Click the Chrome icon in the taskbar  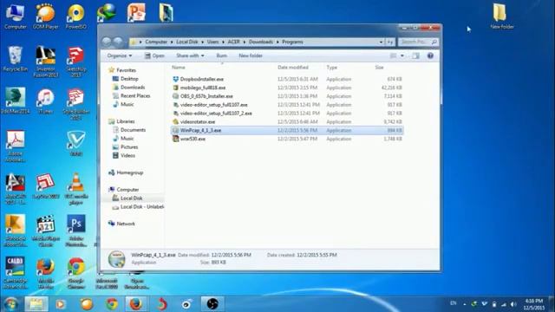click(112, 304)
